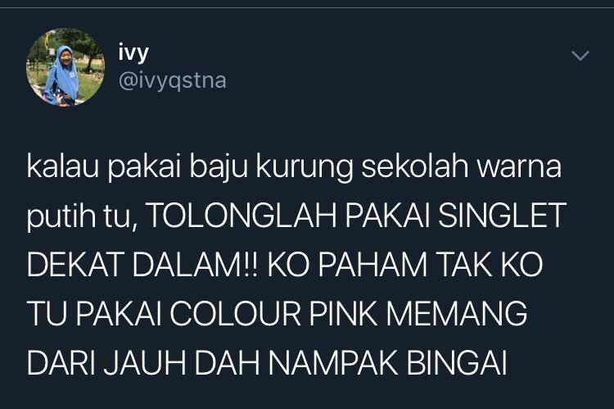Click the tweet line starting 'DARI JAUH'

tap(267, 362)
